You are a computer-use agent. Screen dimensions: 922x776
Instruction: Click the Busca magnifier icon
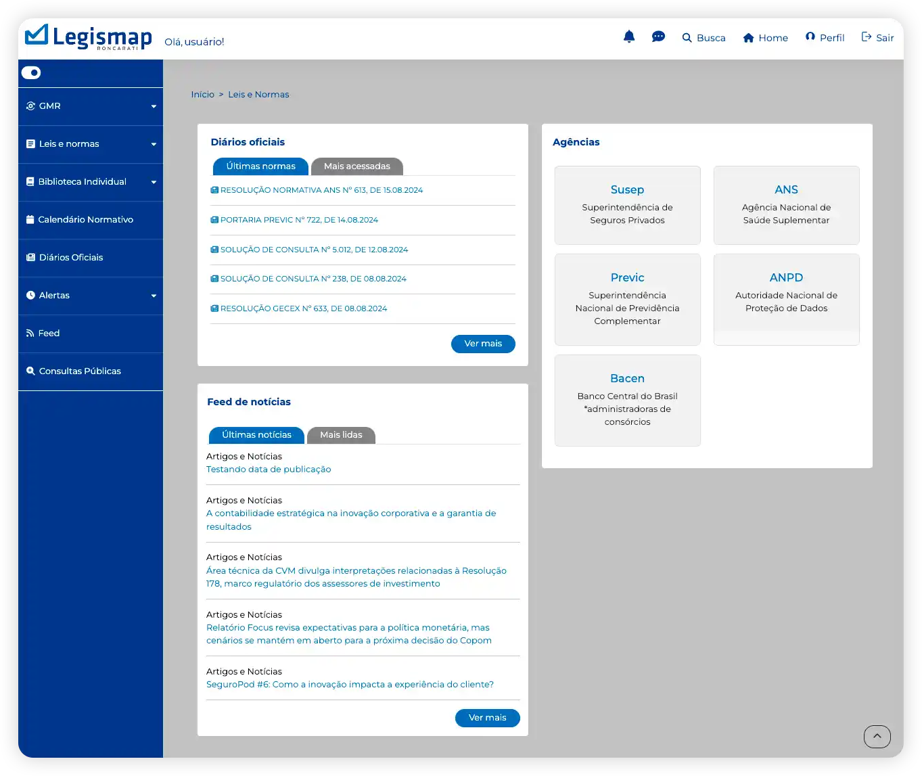tap(687, 38)
